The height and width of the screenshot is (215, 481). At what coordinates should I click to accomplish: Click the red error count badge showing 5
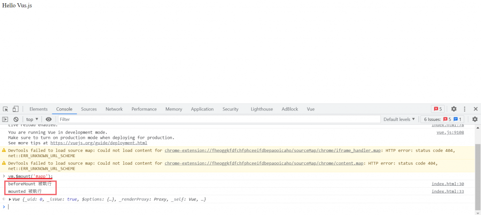(x=438, y=109)
